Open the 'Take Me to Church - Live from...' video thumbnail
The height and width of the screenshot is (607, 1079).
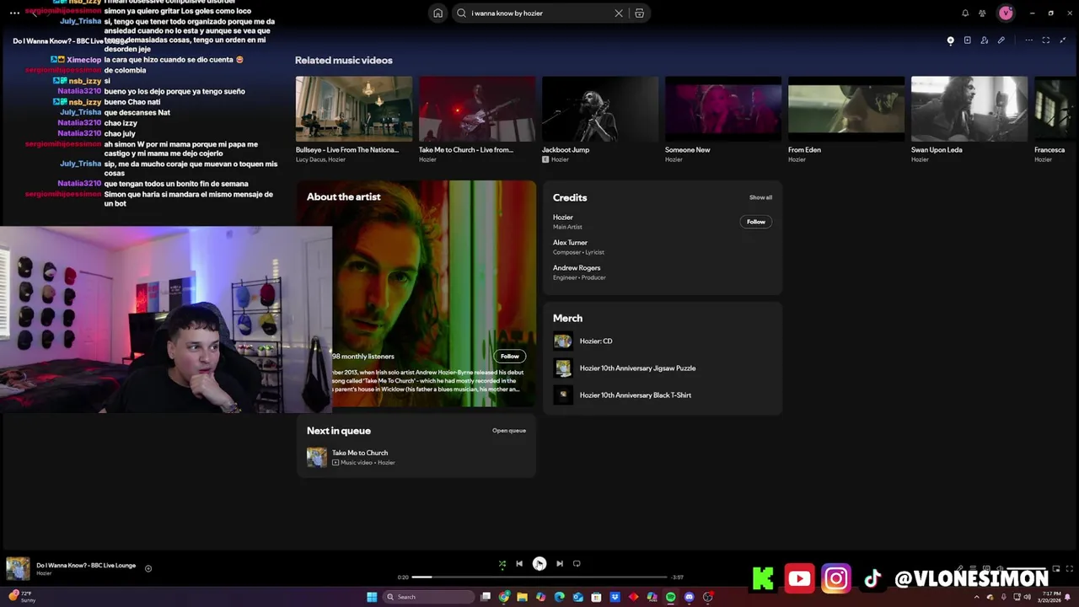pos(477,109)
